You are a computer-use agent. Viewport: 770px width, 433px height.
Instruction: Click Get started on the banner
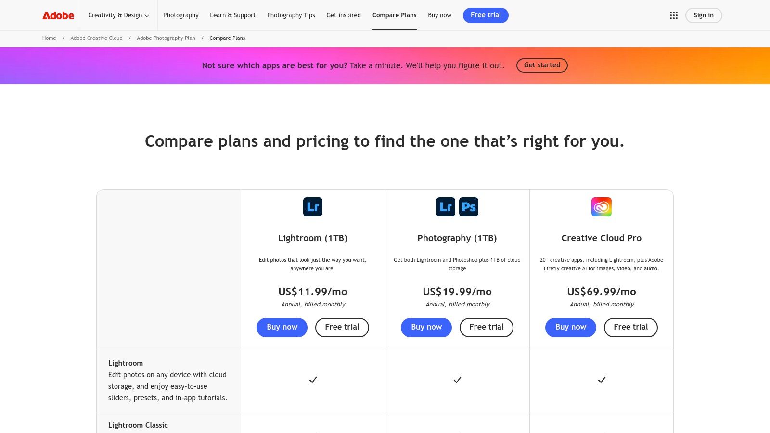542,65
